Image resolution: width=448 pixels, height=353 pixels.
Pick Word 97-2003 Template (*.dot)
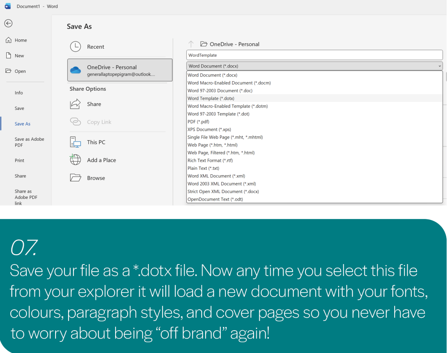point(314,113)
